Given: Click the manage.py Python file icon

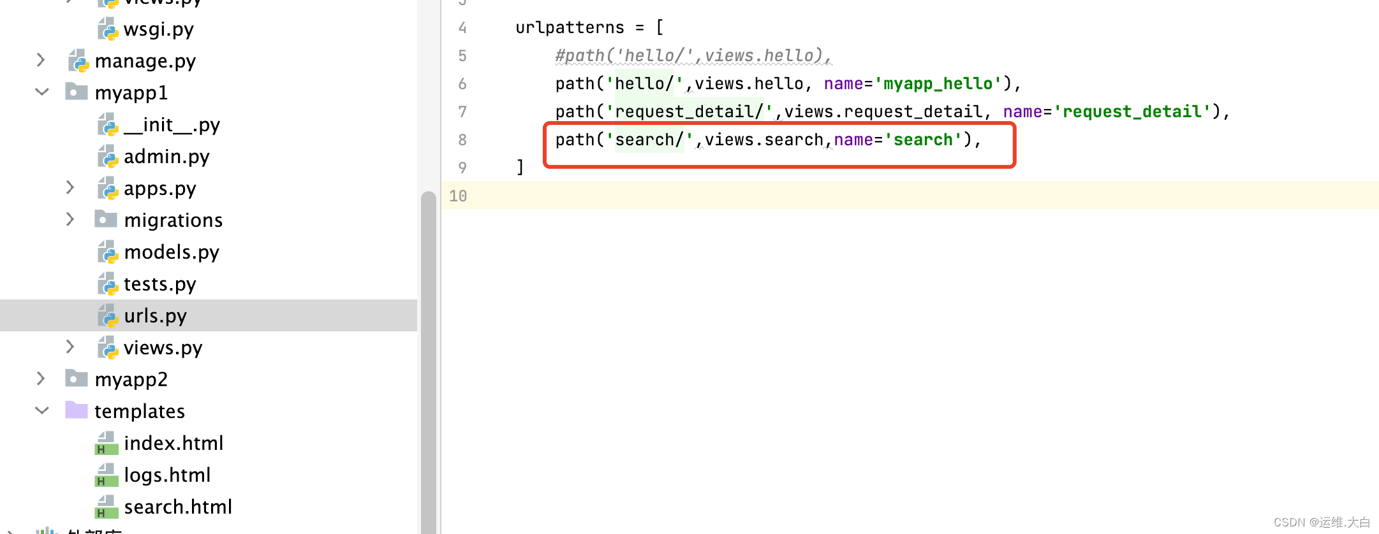Looking at the screenshot, I should (x=78, y=61).
